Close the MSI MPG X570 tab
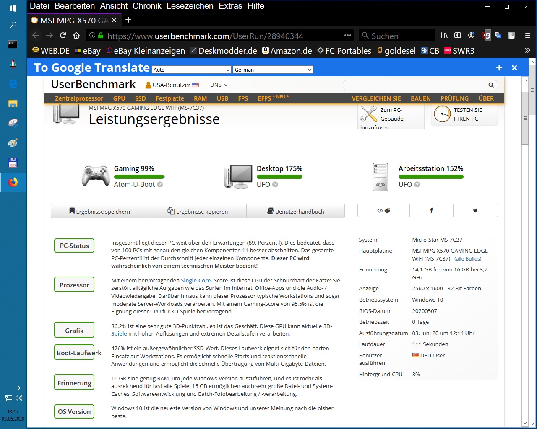This screenshot has height=429, width=537. pyautogui.click(x=114, y=20)
